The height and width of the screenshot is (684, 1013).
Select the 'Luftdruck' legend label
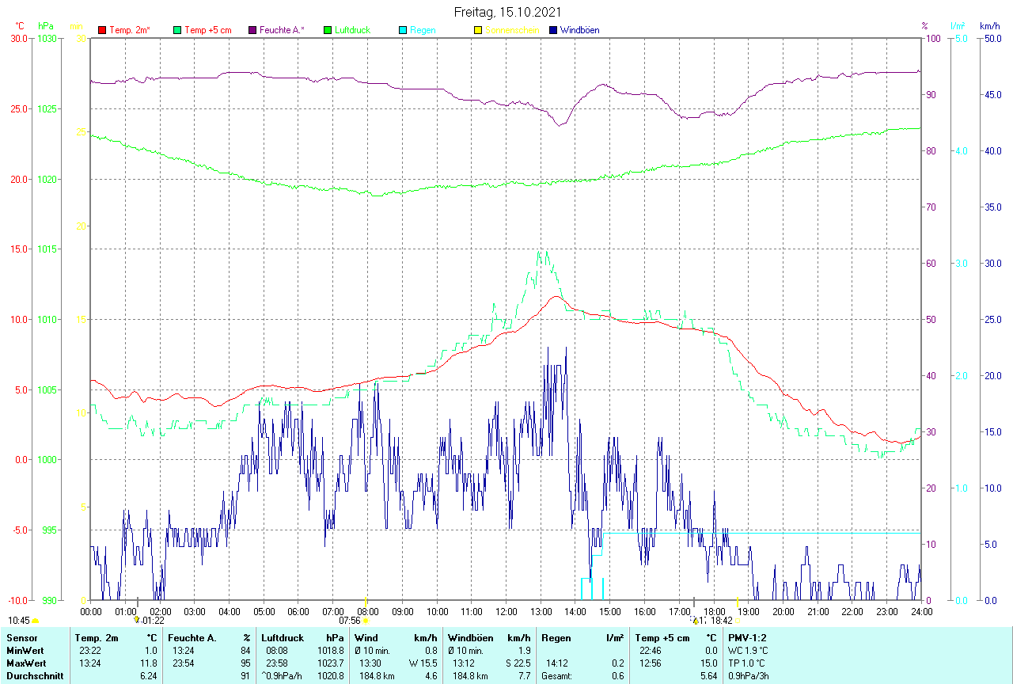click(353, 30)
